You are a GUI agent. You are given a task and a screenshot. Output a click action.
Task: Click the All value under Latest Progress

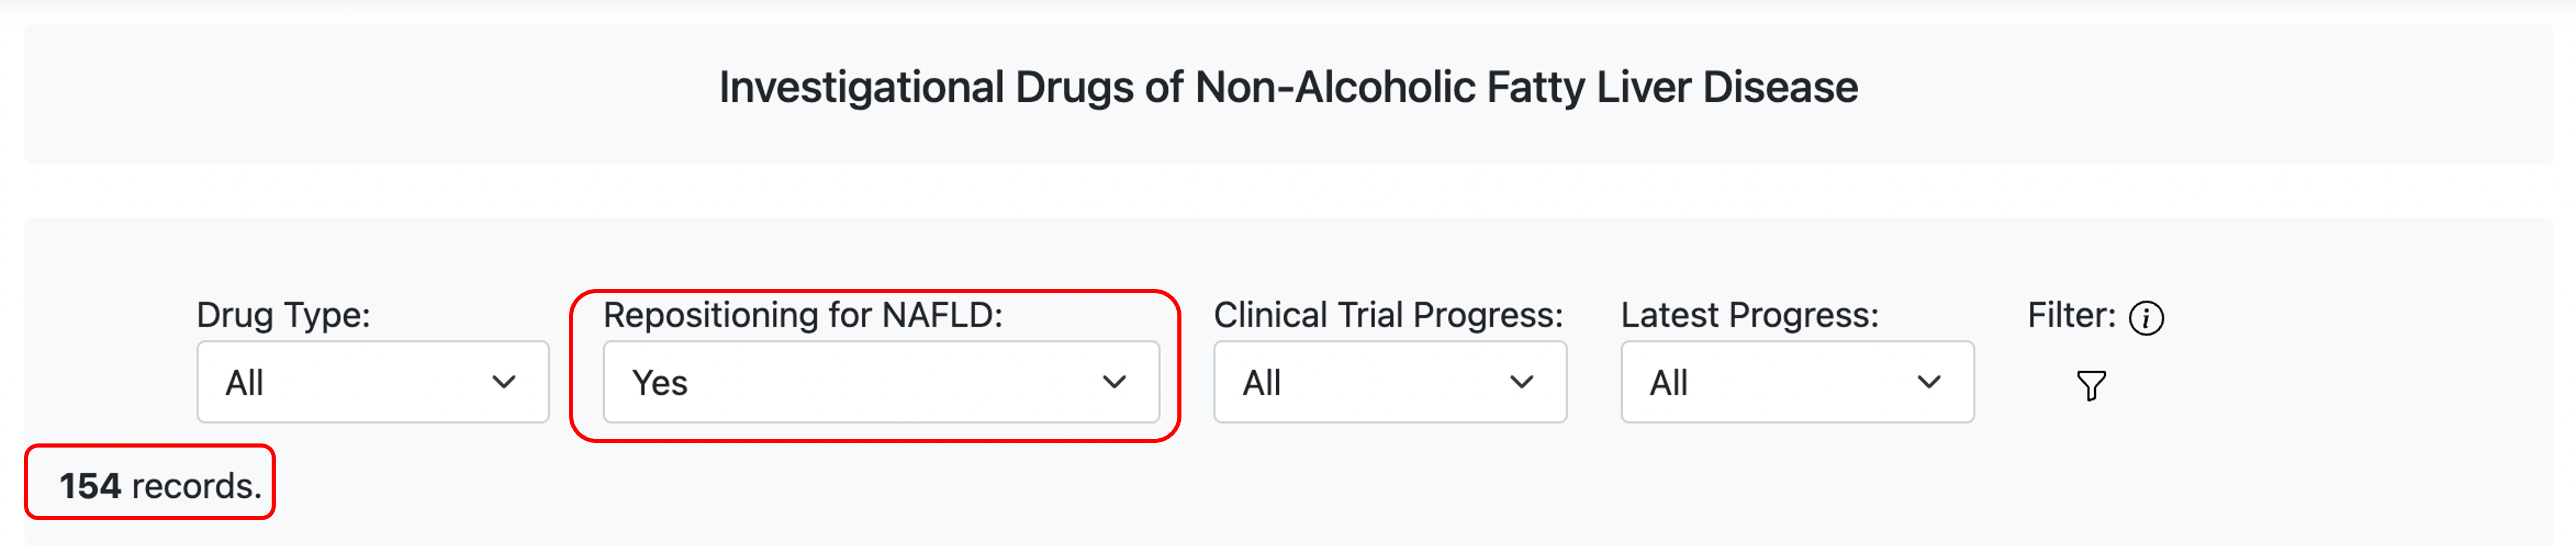[x=1668, y=383]
